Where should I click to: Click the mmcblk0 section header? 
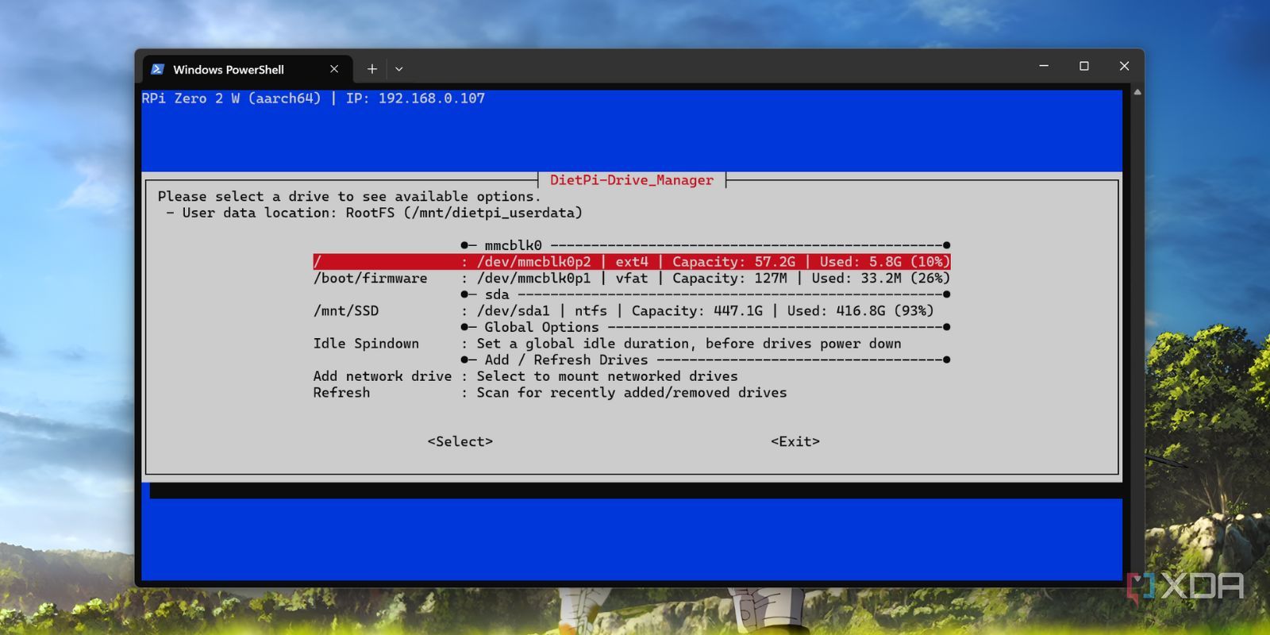click(706, 245)
